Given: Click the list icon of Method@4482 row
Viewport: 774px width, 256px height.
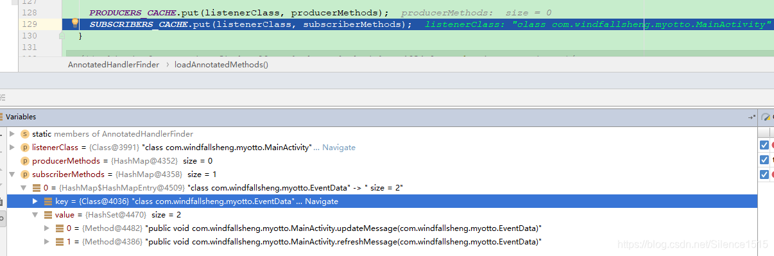Looking at the screenshot, I should [60, 228].
